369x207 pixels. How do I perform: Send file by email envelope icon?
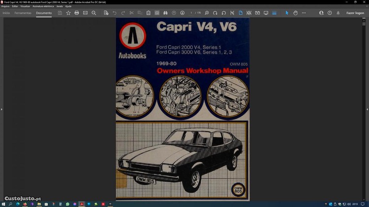click(x=85, y=13)
